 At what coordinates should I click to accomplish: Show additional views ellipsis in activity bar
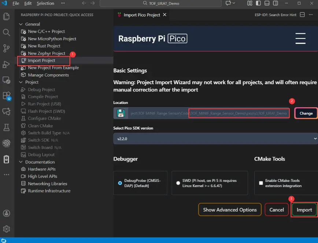point(7,175)
